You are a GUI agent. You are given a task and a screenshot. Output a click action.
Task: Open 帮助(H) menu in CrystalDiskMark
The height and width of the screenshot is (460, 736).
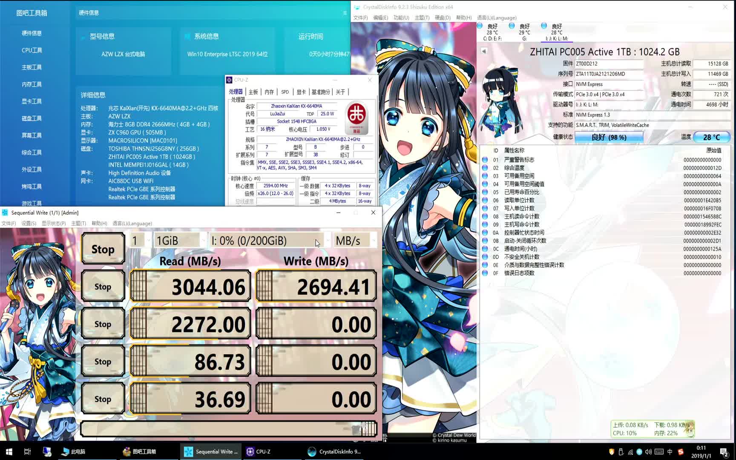point(99,224)
